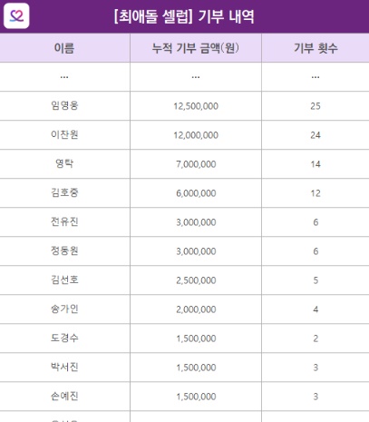Screen dimensions: 369x422
Task: Click donation count 25
Action: click(316, 106)
